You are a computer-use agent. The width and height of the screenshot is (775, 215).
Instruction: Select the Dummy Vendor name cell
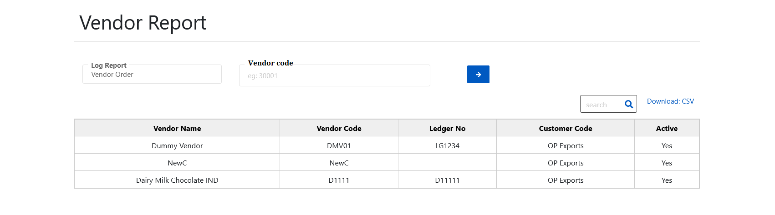(x=177, y=146)
